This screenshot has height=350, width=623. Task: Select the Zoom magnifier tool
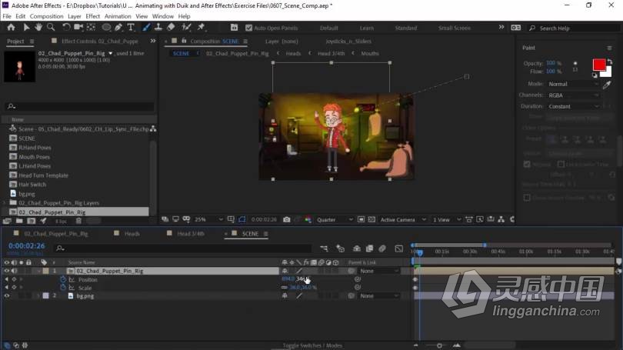click(51, 27)
